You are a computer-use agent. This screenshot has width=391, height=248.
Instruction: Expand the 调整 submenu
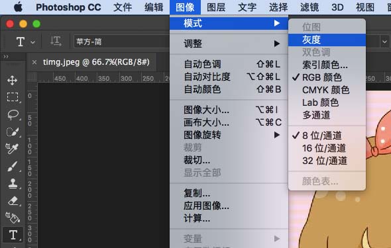(229, 44)
